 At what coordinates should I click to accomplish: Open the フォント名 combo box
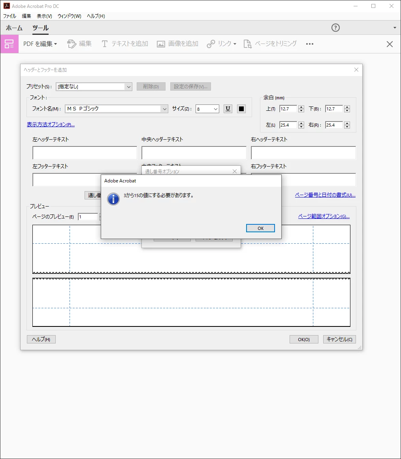click(x=116, y=108)
